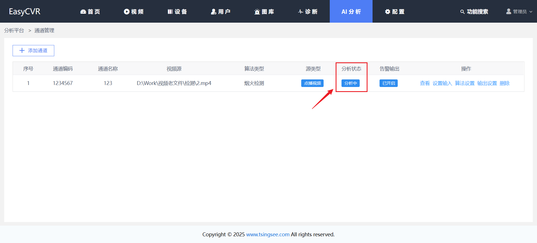Click 查看 for channel 123
The image size is (537, 243).
(x=425, y=83)
